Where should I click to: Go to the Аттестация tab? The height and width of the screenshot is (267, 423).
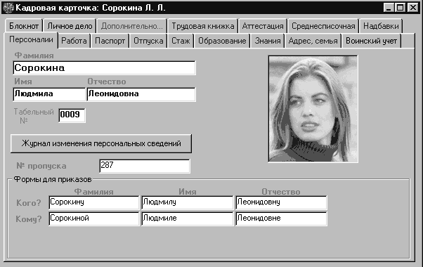pyautogui.click(x=263, y=26)
